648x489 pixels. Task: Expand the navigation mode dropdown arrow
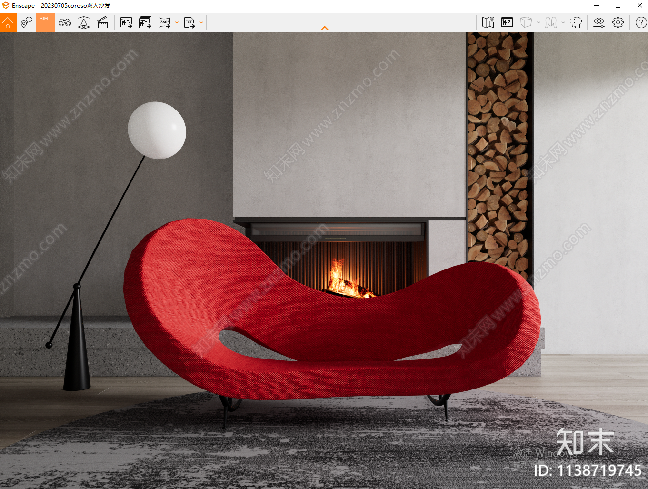(563, 22)
